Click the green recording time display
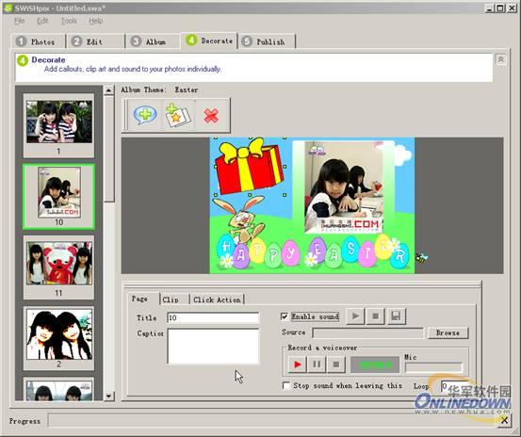Screen dimensions: 521x437 coord(375,364)
